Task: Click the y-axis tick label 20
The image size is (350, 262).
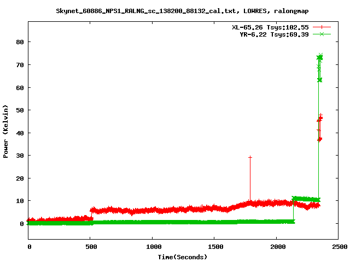Action: click(20, 178)
